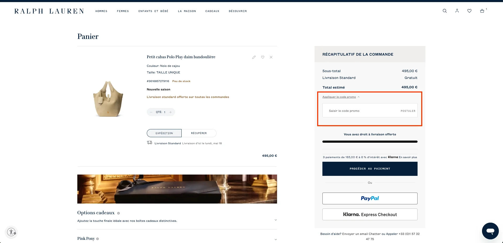The width and height of the screenshot is (503, 243).
Task: Select the Expédition delivery option
Action: pyautogui.click(x=164, y=133)
